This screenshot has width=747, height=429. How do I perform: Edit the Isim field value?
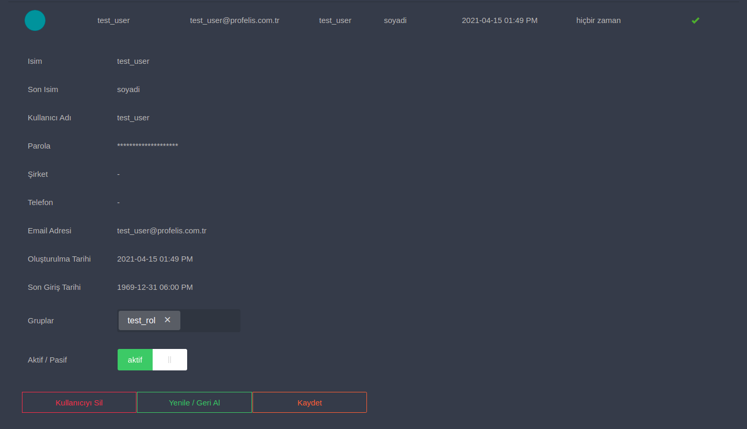coord(133,61)
